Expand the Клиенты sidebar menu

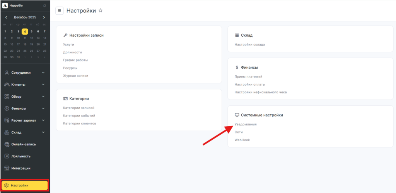(25, 84)
